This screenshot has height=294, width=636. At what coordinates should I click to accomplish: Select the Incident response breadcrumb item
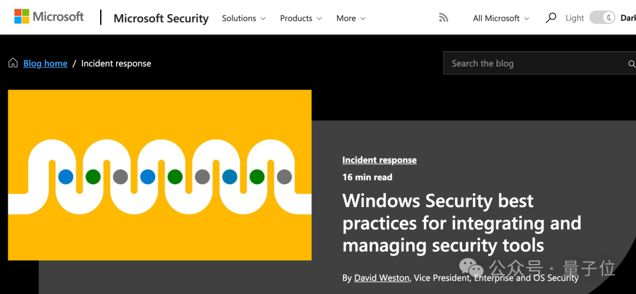[116, 64]
